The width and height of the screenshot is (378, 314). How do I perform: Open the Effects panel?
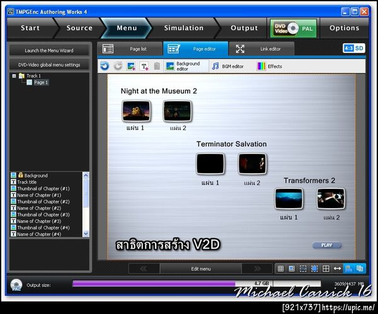(269, 66)
